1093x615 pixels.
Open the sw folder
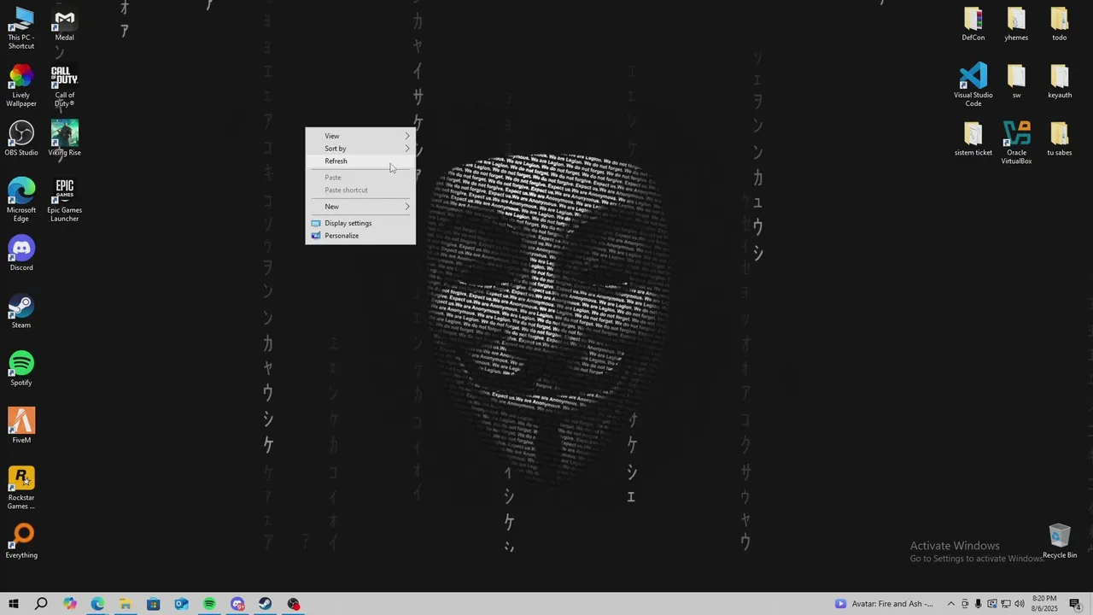pyautogui.click(x=1016, y=81)
